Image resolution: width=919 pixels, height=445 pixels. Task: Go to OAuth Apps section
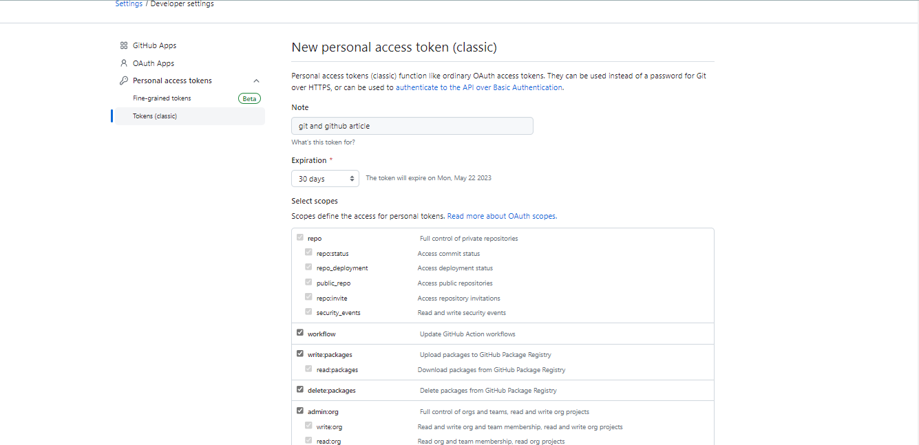154,63
